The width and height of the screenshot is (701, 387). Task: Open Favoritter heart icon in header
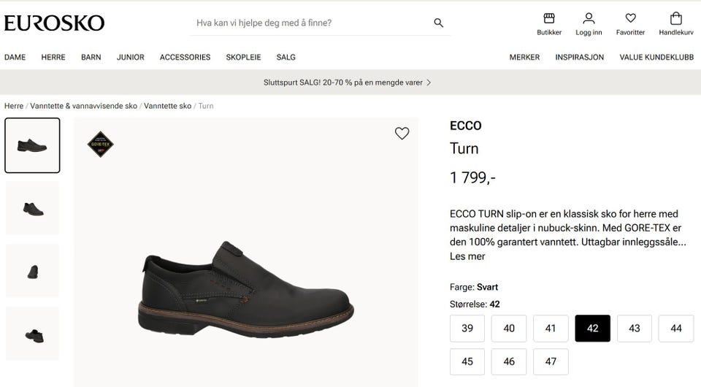coord(630,19)
